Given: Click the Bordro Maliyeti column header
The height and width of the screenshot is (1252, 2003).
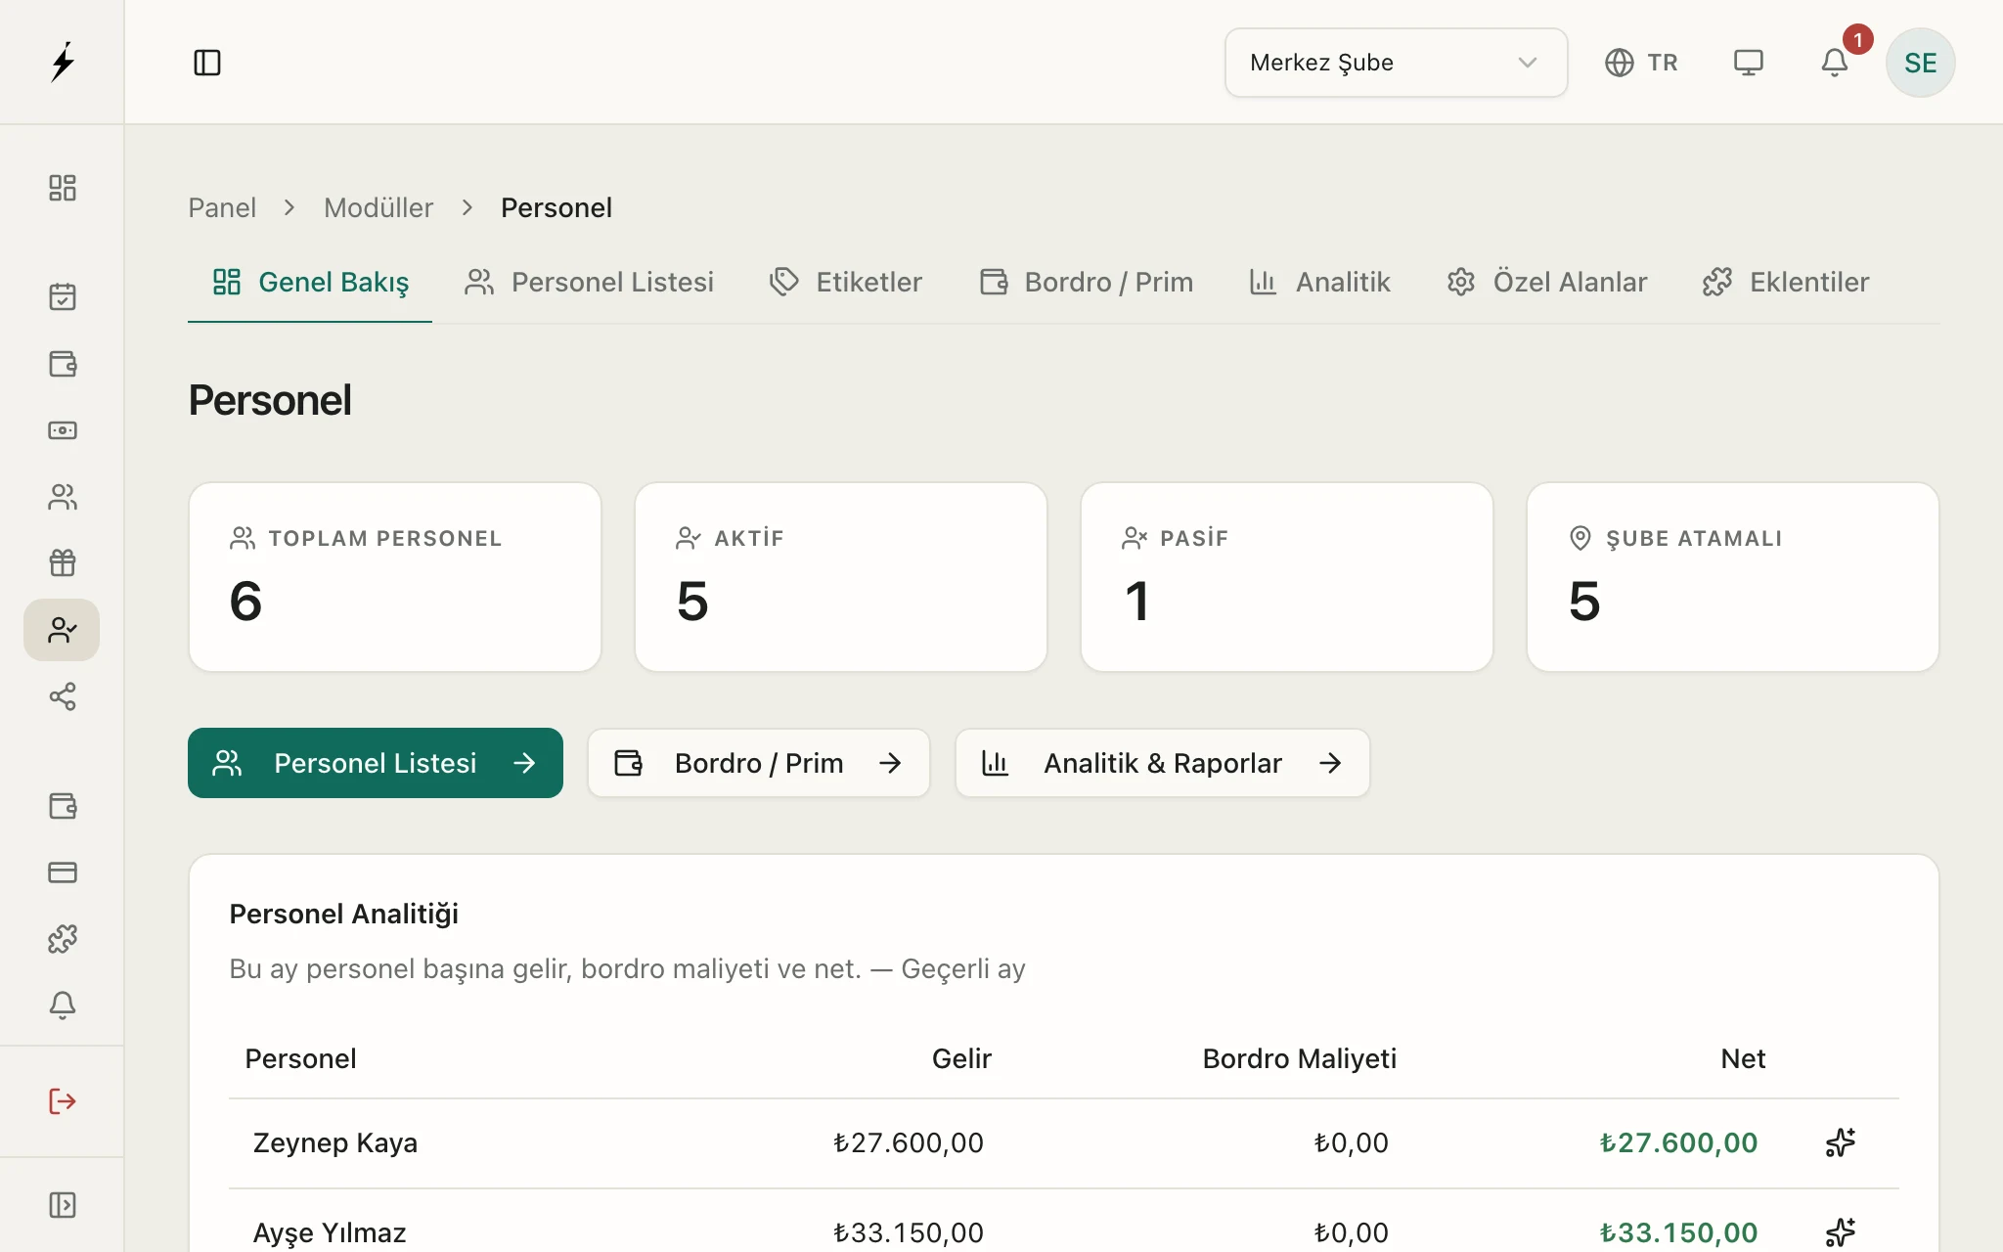Looking at the screenshot, I should click(1300, 1058).
